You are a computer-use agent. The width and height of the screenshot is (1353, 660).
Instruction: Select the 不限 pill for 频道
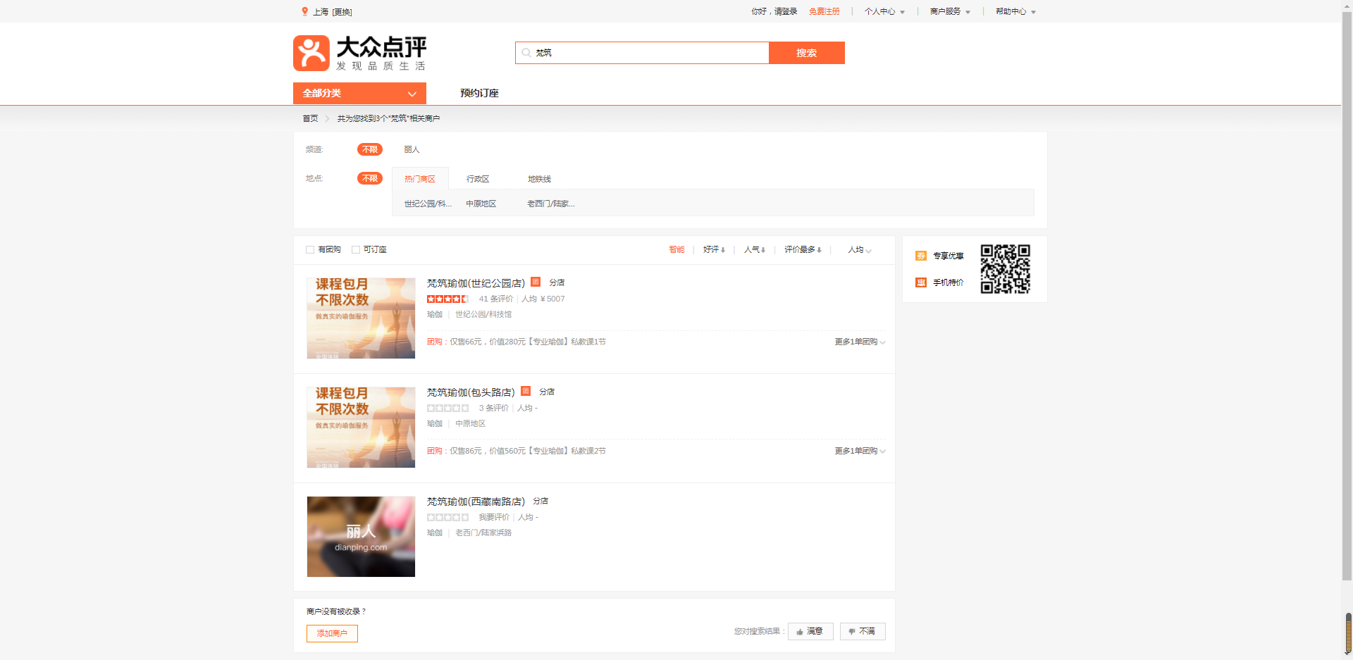coord(369,149)
